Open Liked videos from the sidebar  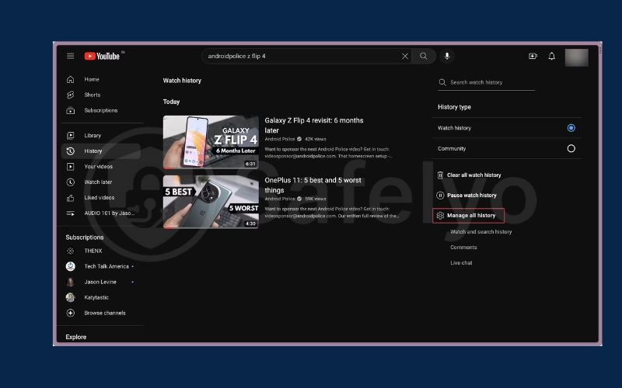pyautogui.click(x=100, y=198)
